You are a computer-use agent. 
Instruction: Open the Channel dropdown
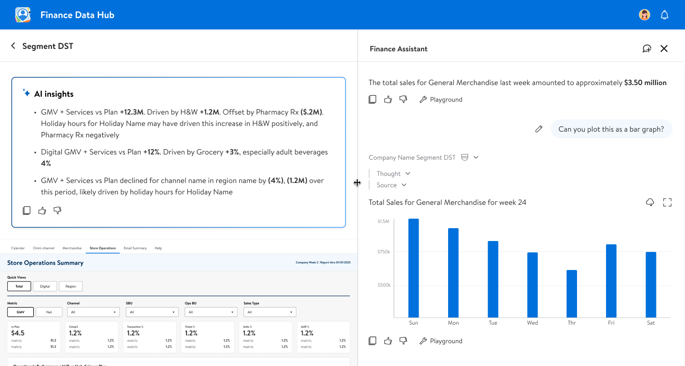pos(93,312)
